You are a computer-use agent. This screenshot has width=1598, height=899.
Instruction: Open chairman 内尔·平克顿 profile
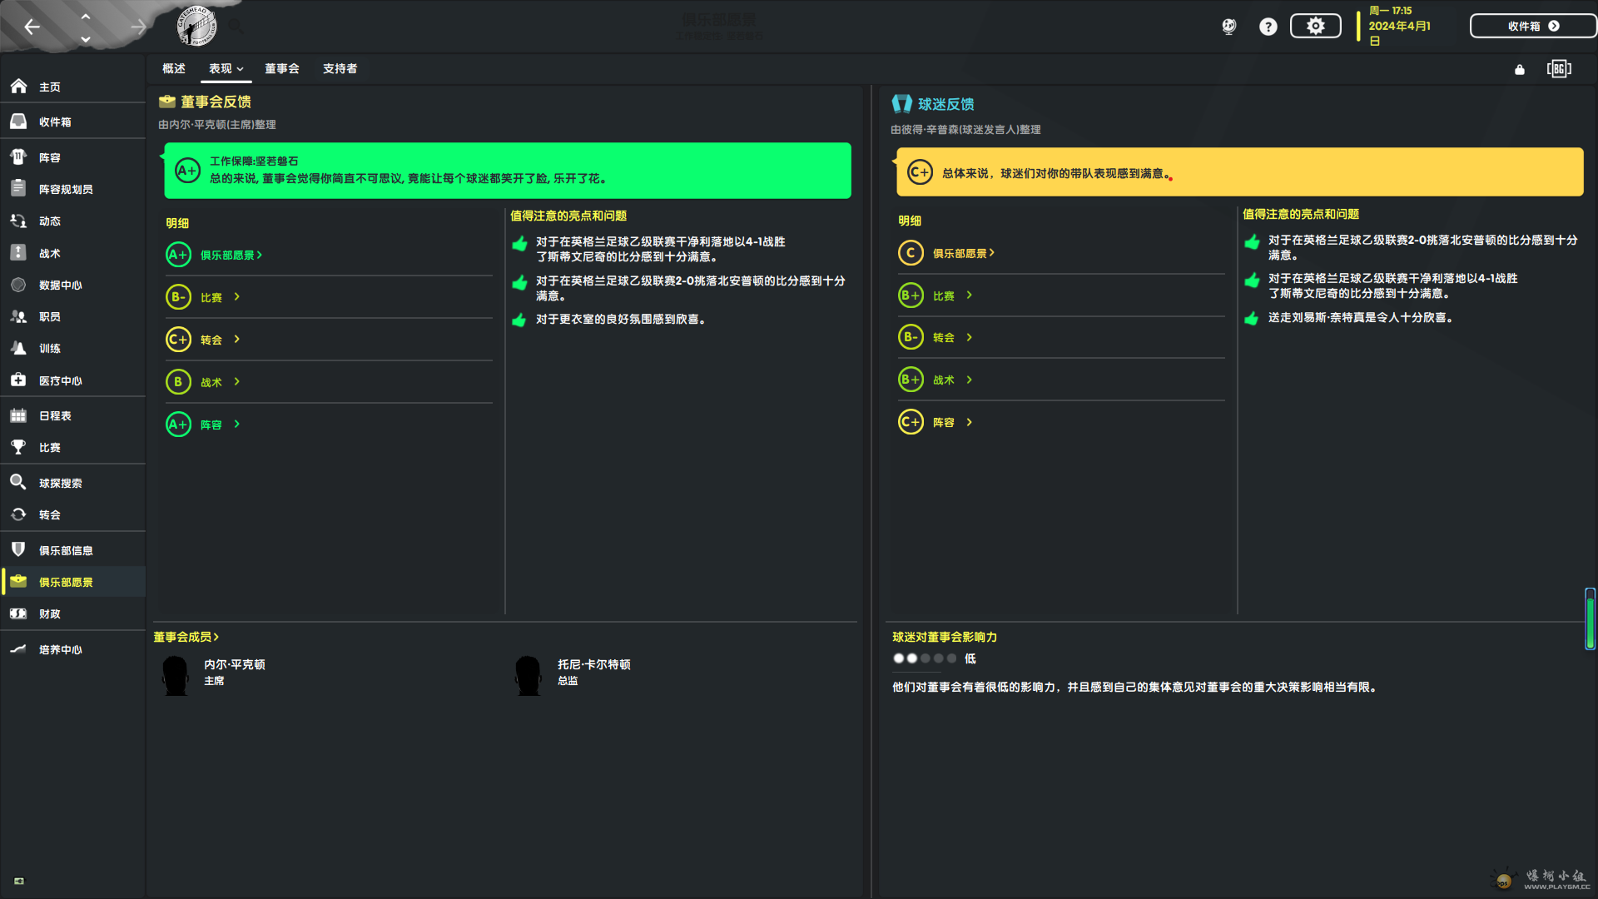click(x=235, y=664)
